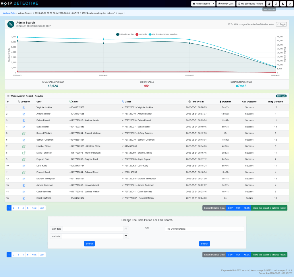Click Next in upper pagination
This screenshot has height=277, width=294.
pos(34,208)
